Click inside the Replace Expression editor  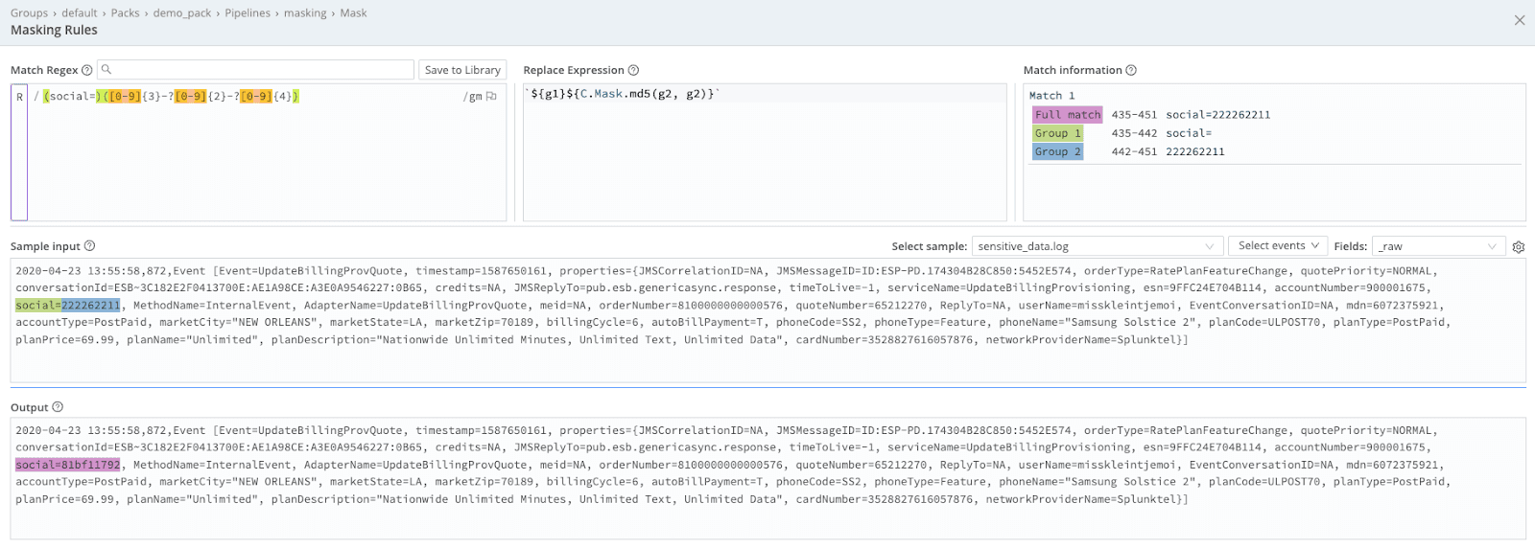coord(764,153)
